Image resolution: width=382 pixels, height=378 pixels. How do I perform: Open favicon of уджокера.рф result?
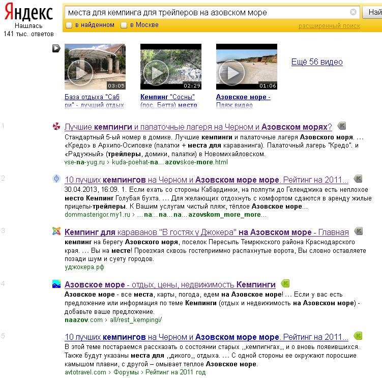click(x=56, y=231)
